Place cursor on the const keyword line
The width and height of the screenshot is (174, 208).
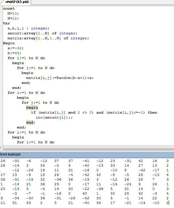[9, 9]
